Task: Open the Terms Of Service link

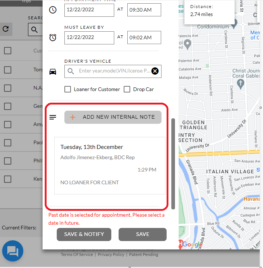Action: click(x=77, y=255)
